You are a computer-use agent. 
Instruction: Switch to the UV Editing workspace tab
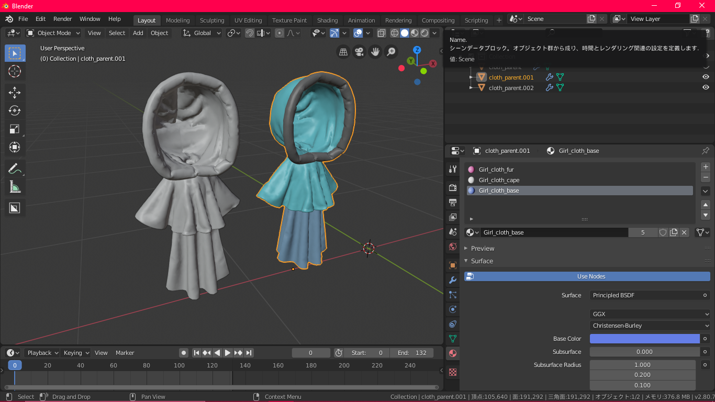click(x=248, y=20)
